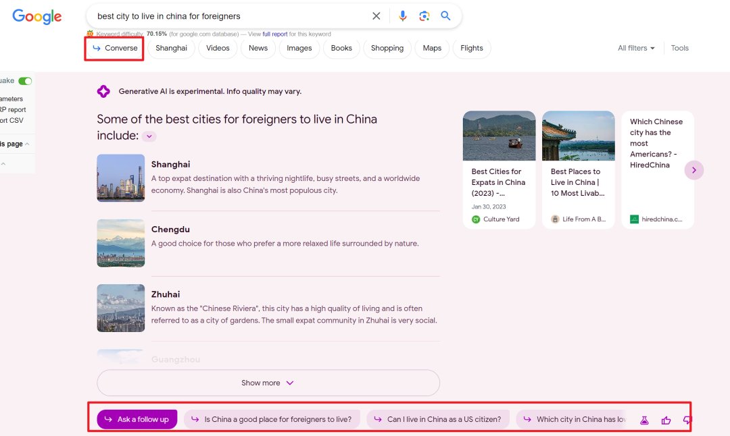Click the generative AI sparkle icon

point(103,92)
